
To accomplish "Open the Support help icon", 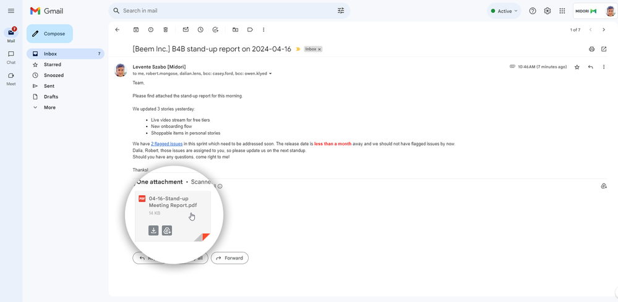I will (x=533, y=11).
